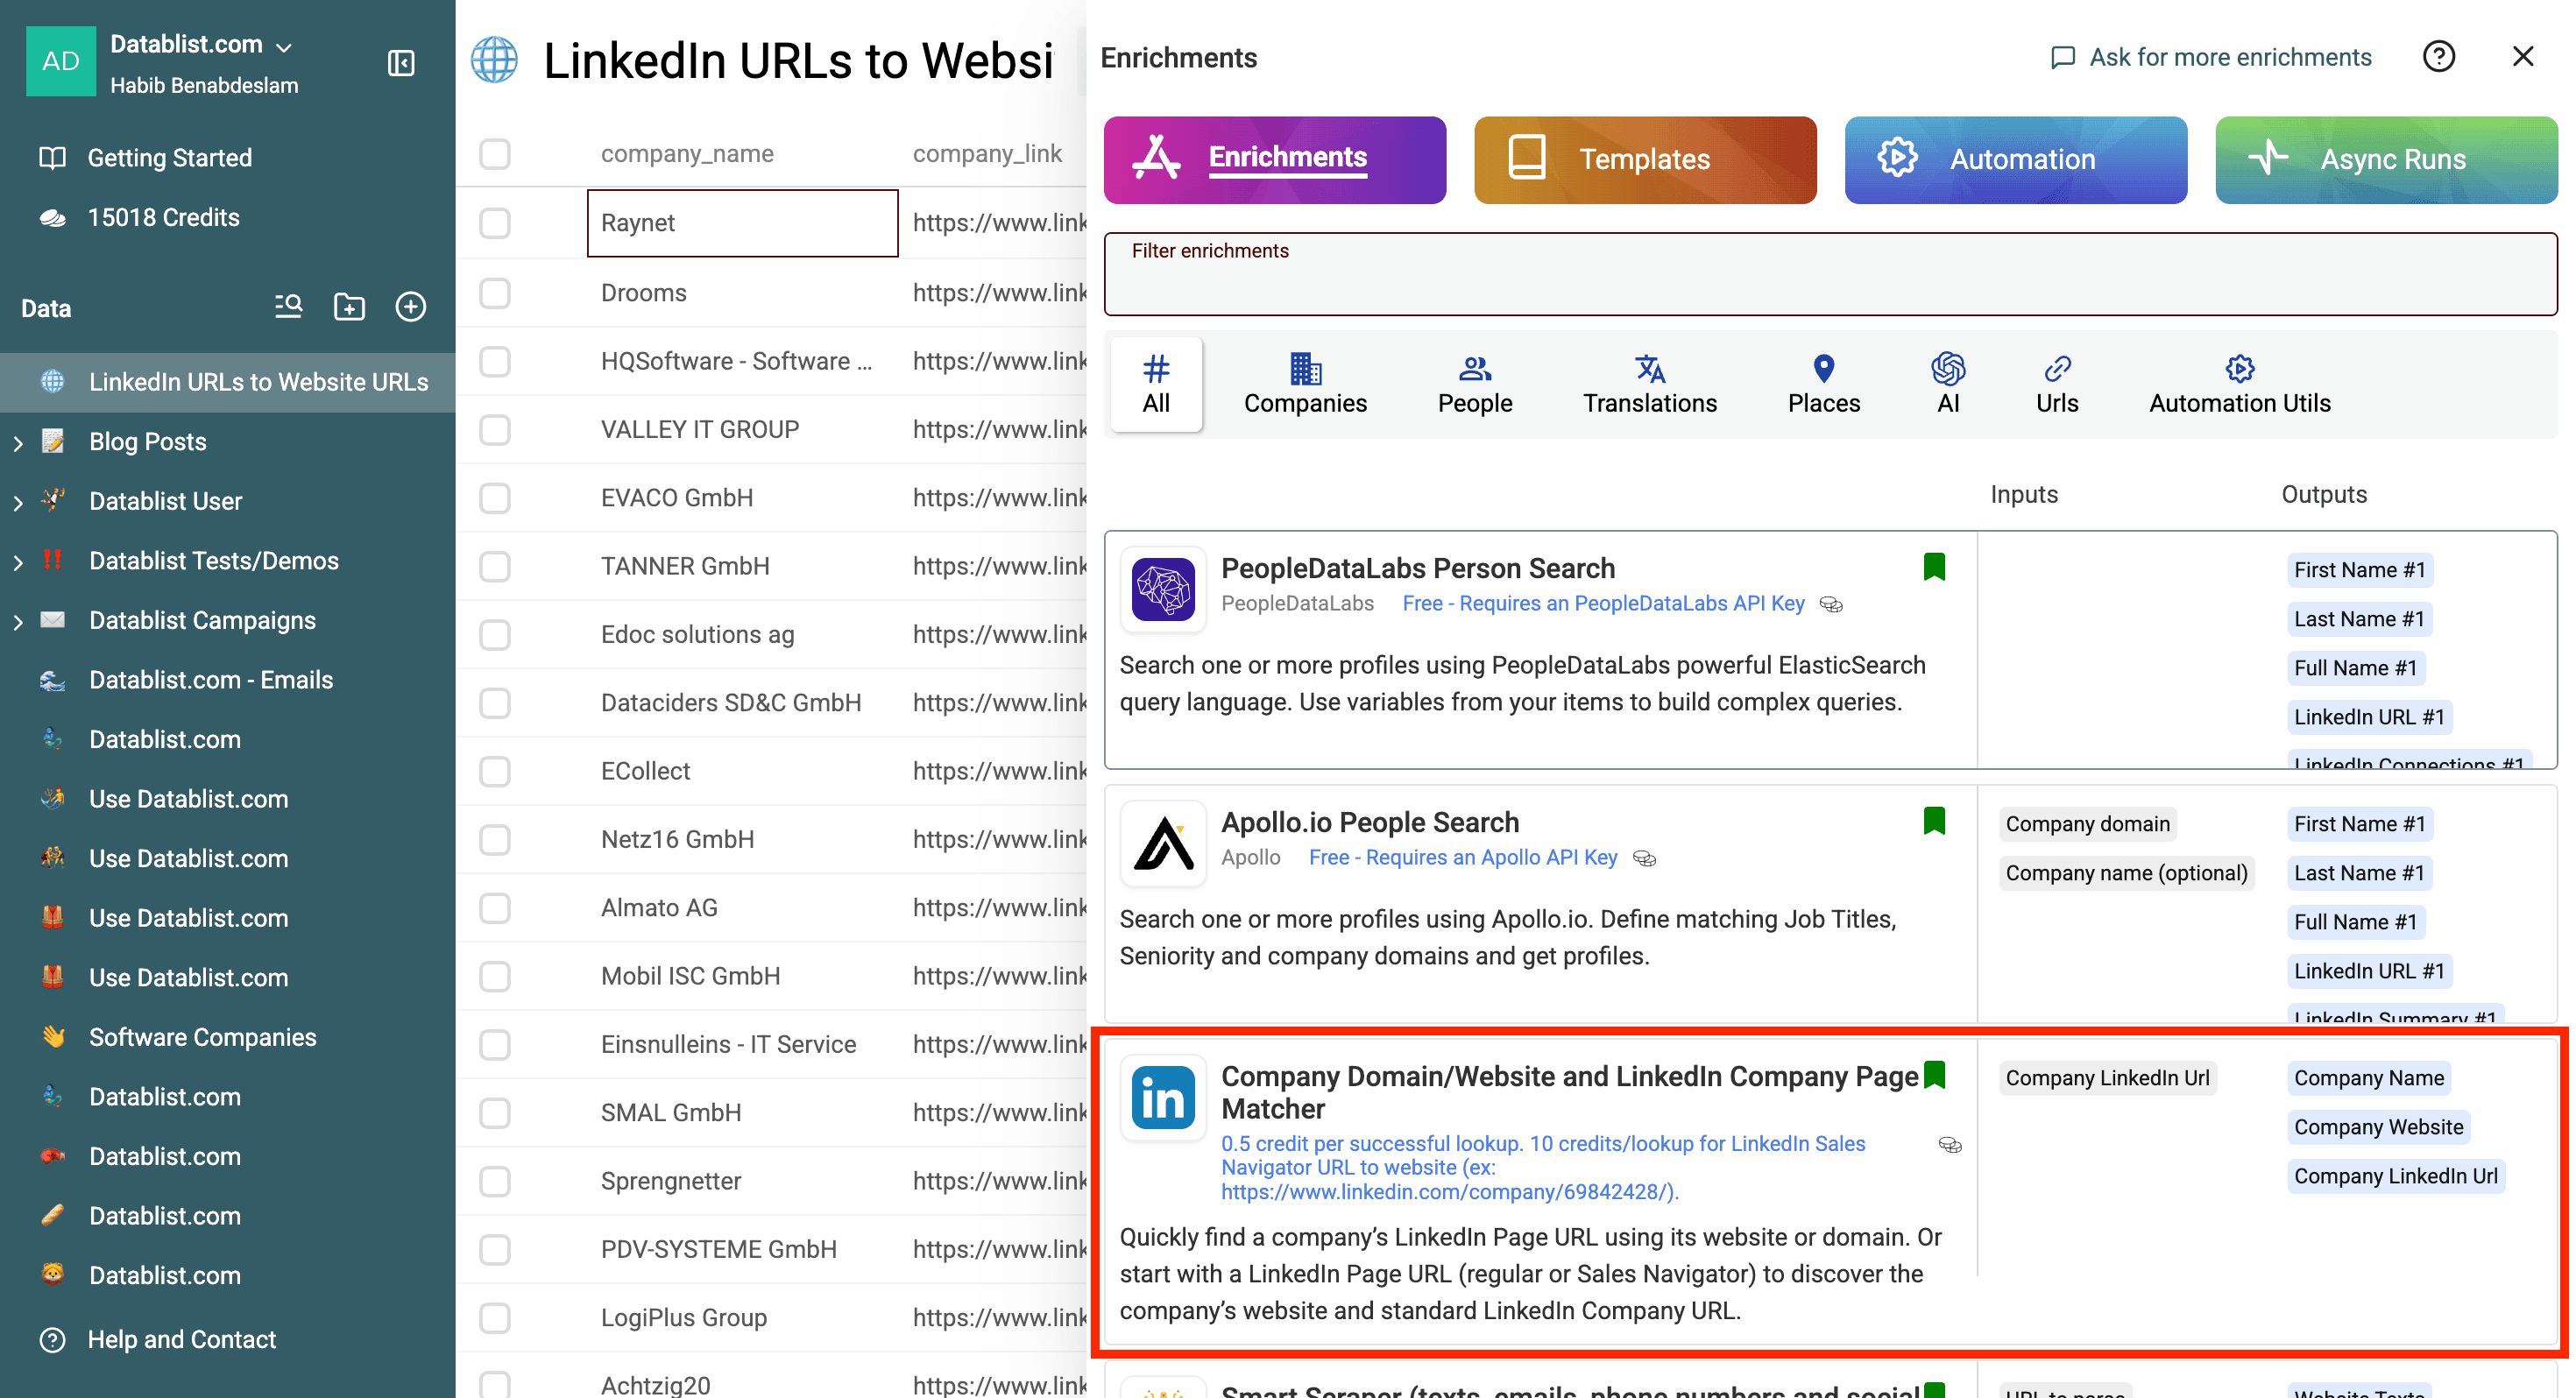
Task: Collapse the left sidebar panel
Action: (401, 62)
